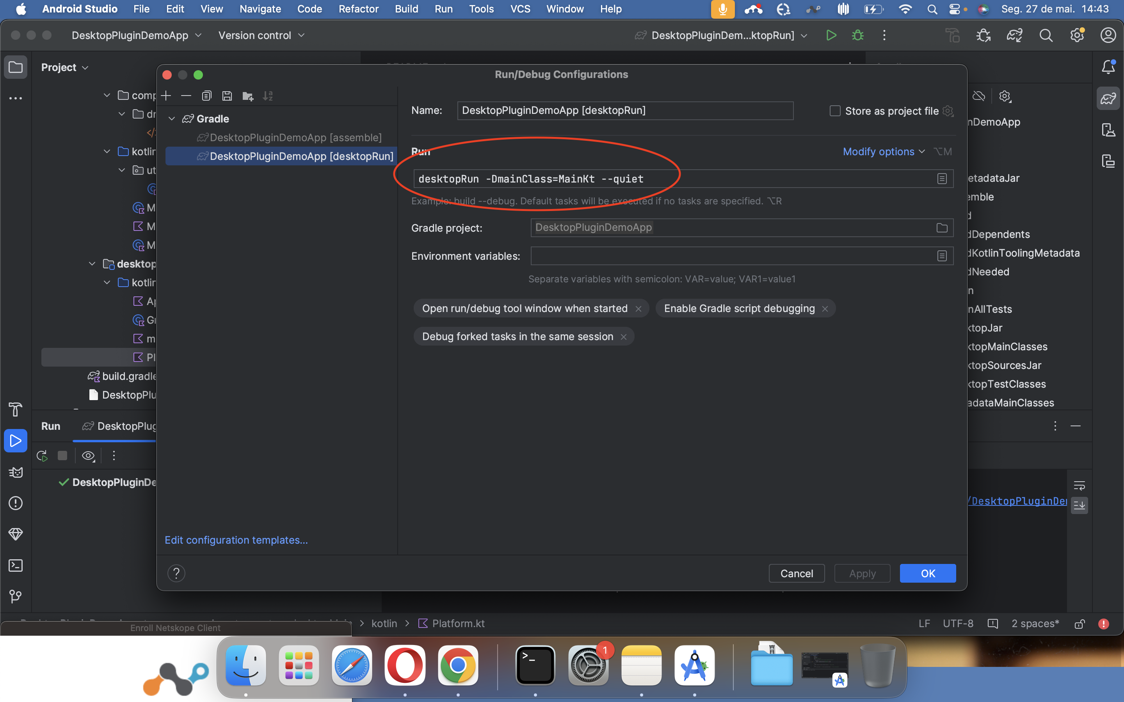Debug the configuration with bug icon
1124x702 pixels.
(858, 35)
